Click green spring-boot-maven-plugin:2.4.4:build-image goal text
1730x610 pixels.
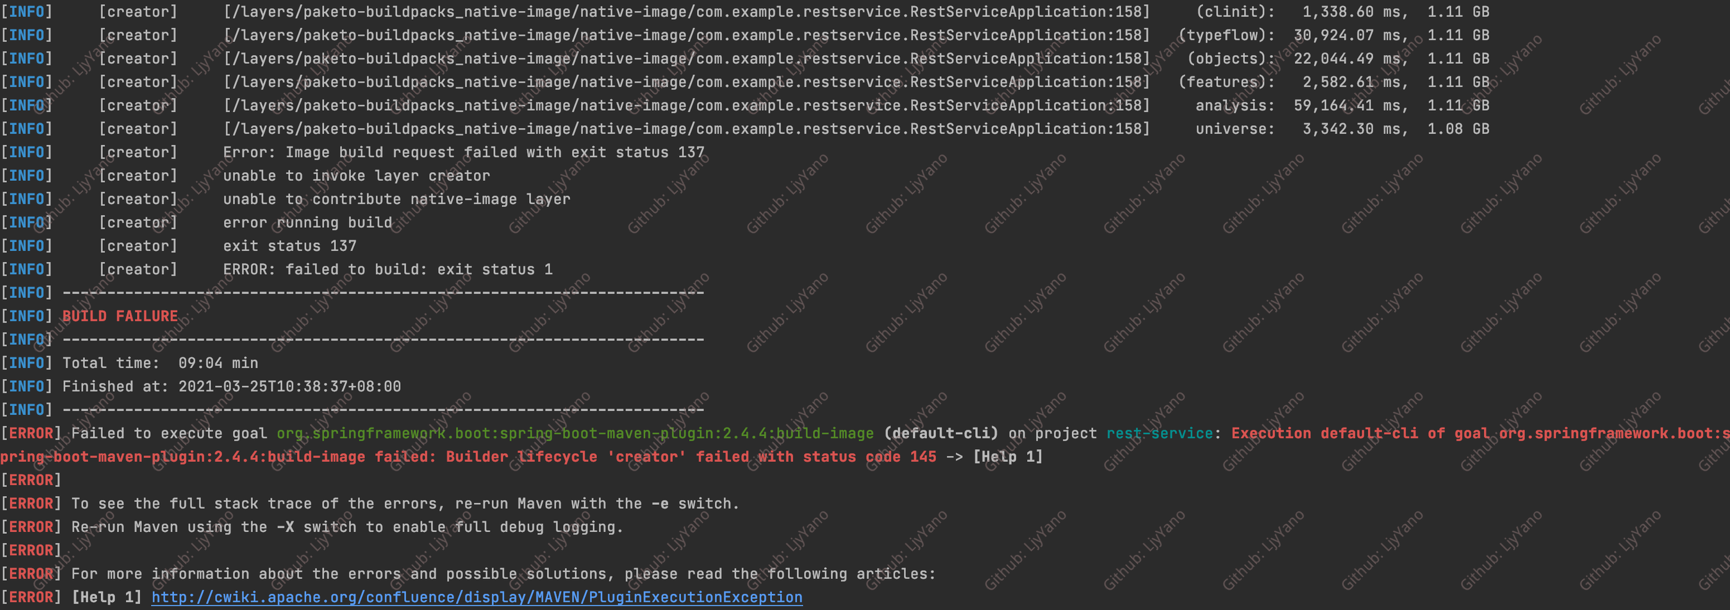pos(576,434)
